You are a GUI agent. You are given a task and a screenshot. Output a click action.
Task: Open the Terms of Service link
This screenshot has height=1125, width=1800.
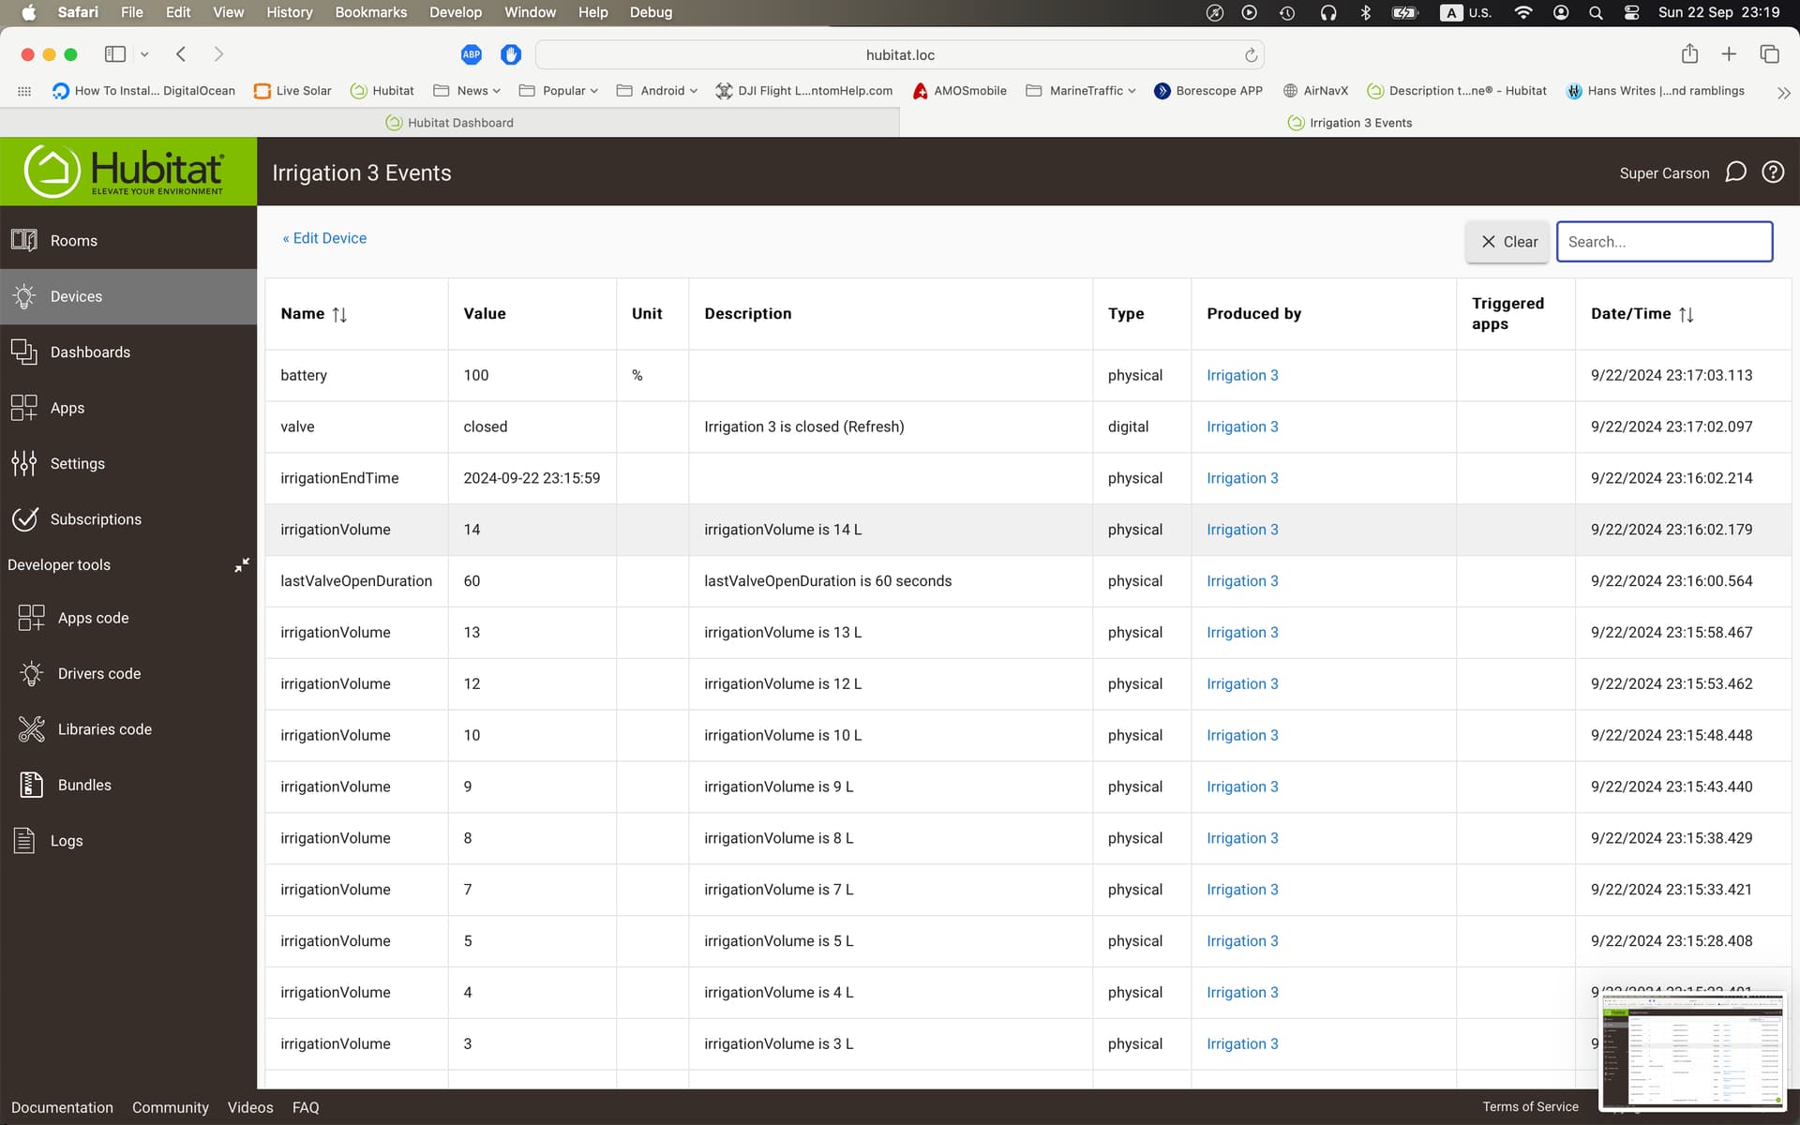tap(1530, 1107)
